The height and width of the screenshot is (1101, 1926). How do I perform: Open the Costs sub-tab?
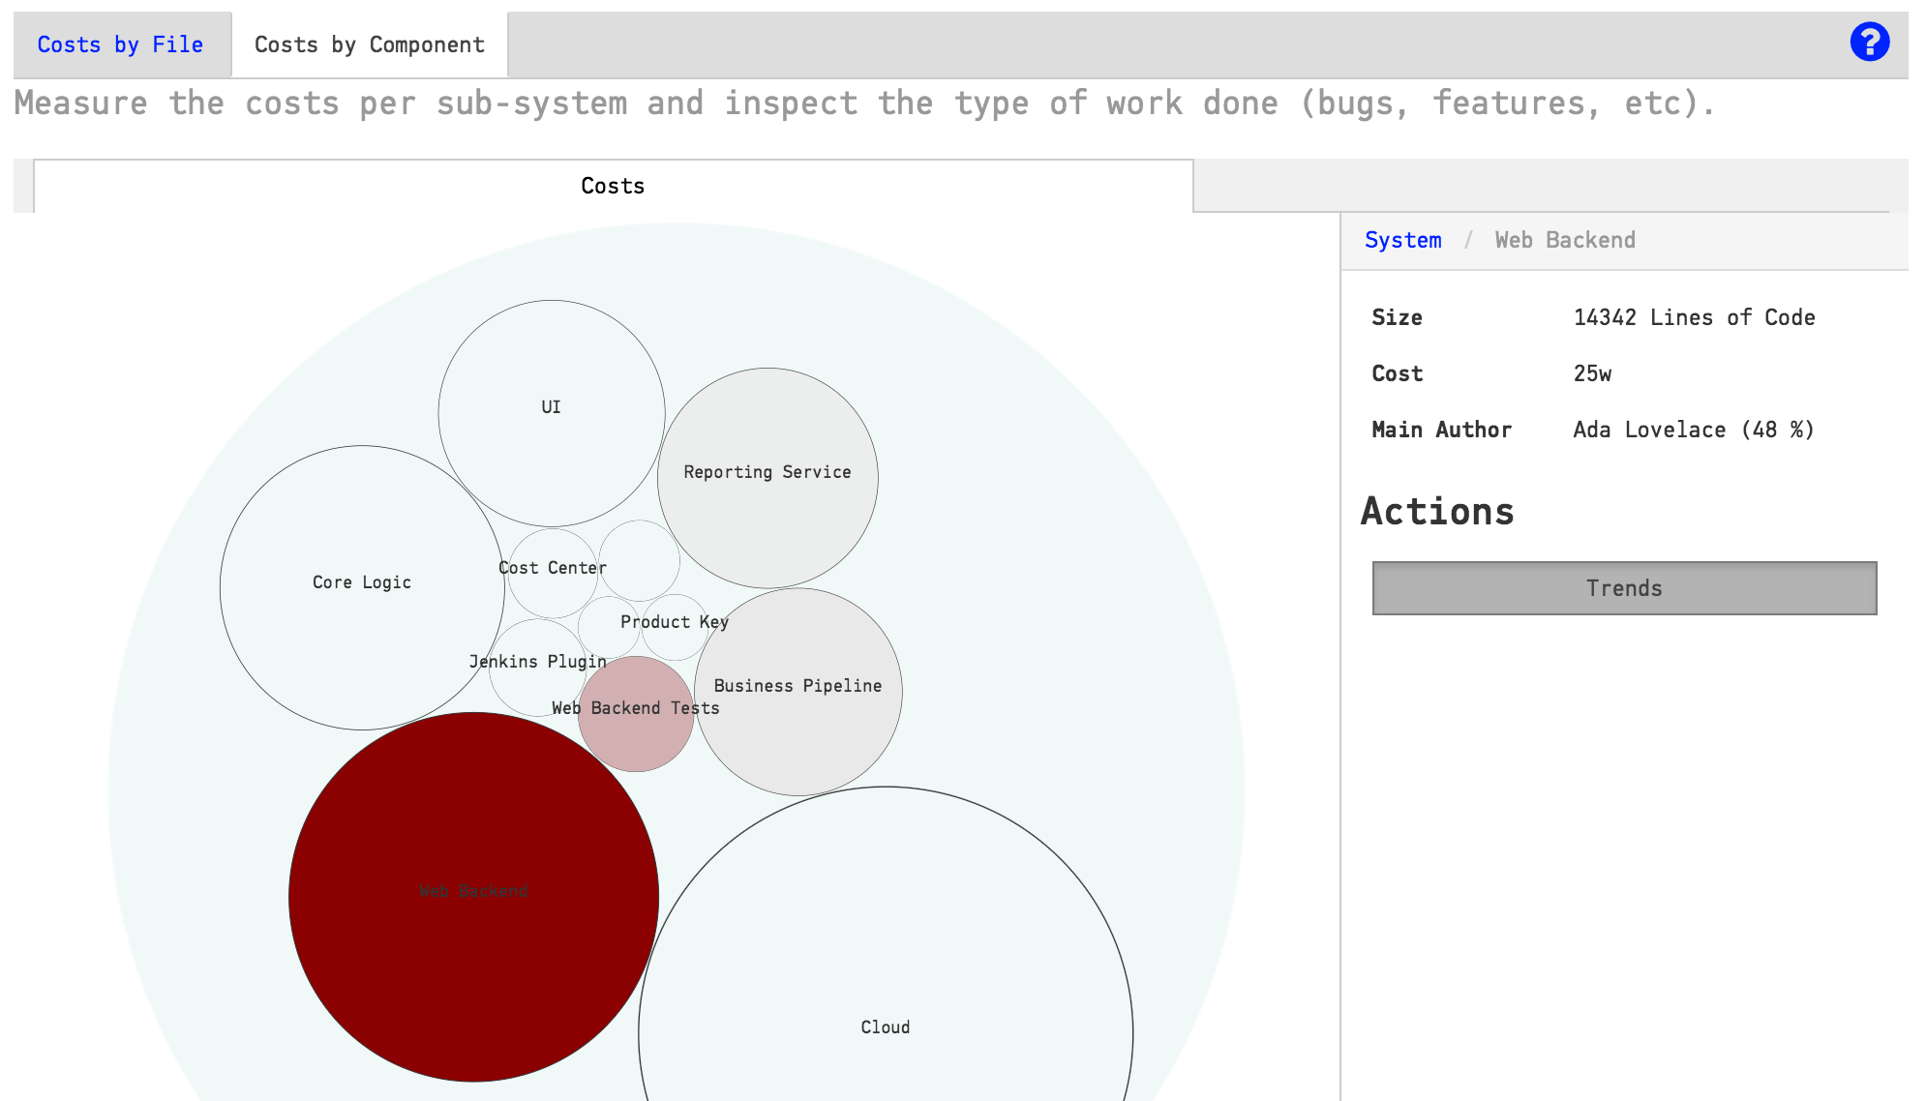[x=613, y=186]
